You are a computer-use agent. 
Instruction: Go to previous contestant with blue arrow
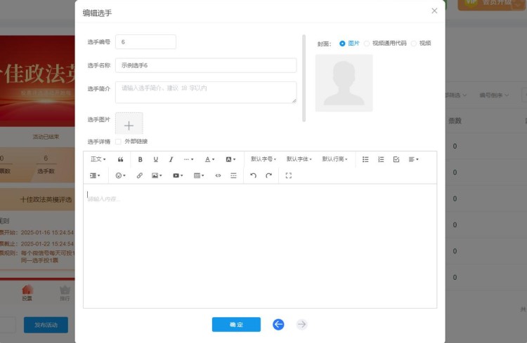pos(278,324)
